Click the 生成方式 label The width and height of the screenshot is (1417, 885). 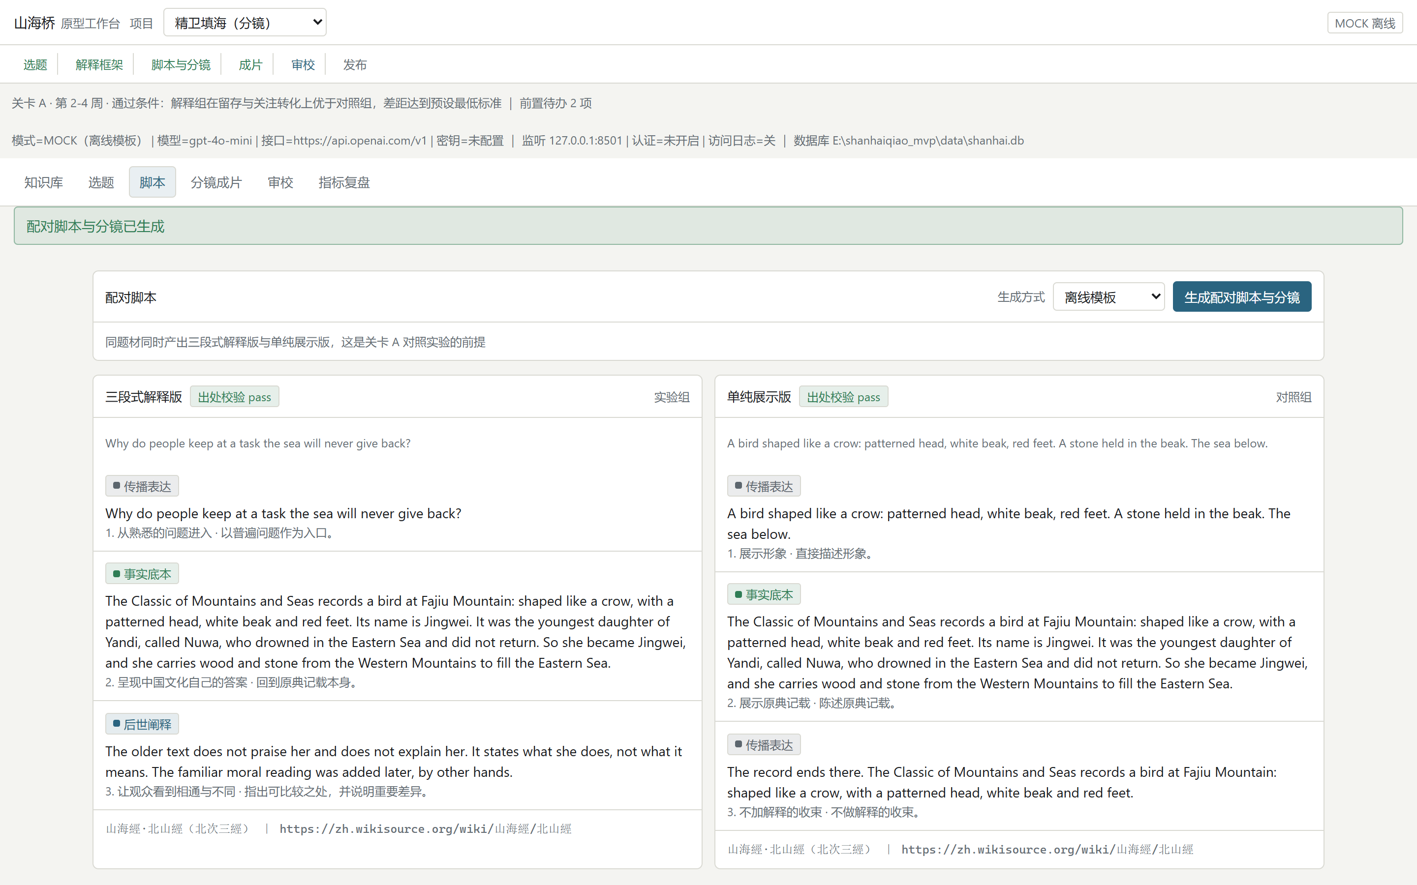coord(1021,297)
